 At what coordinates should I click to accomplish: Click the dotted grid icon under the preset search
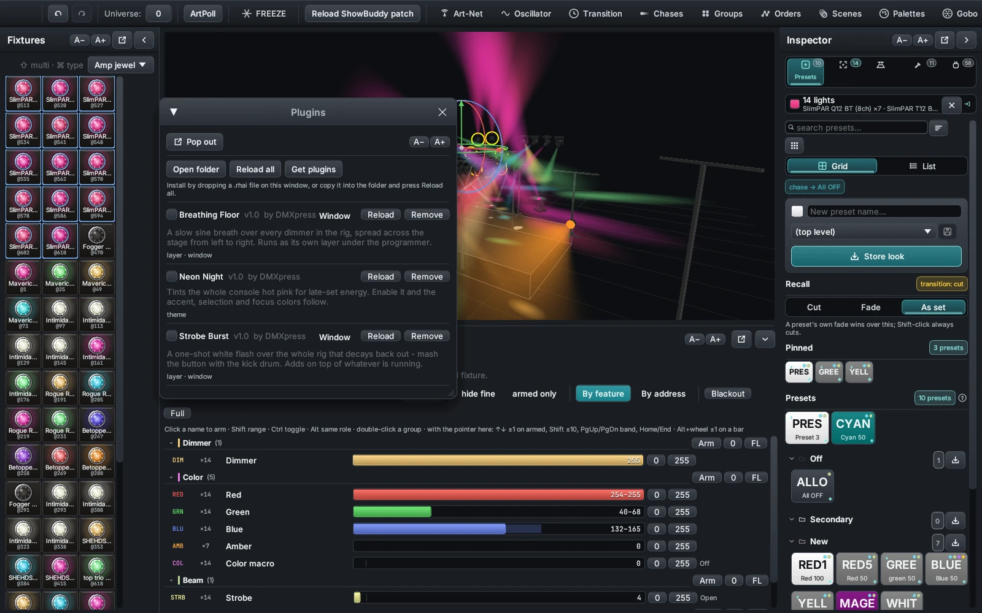(x=794, y=145)
